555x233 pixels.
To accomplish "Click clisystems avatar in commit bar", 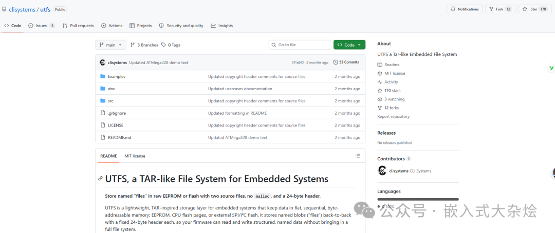I will point(103,62).
